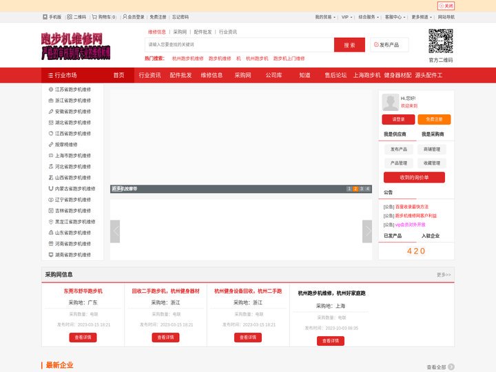Click the 忘记密码 link
Image resolution: width=496 pixels, height=372 pixels.
180,17
